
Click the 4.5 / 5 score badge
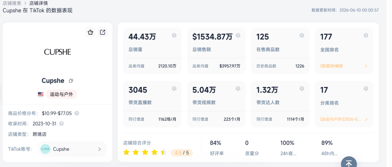182,153
